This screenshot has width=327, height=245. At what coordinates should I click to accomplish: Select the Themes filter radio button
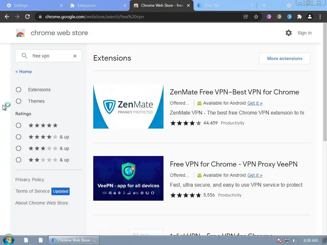click(19, 101)
